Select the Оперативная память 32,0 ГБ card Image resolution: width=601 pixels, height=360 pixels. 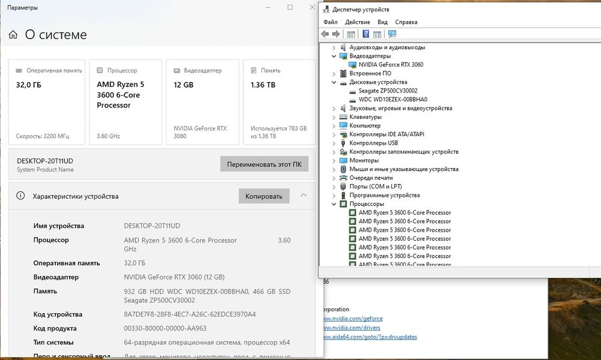point(47,102)
